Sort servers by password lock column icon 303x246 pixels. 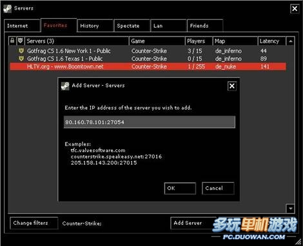coord(12,41)
